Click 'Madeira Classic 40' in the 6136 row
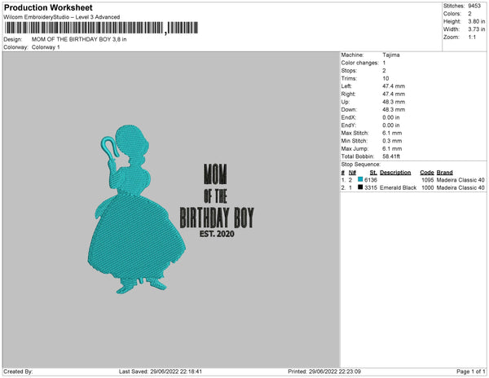The height and width of the screenshot is (378, 489). point(460,180)
